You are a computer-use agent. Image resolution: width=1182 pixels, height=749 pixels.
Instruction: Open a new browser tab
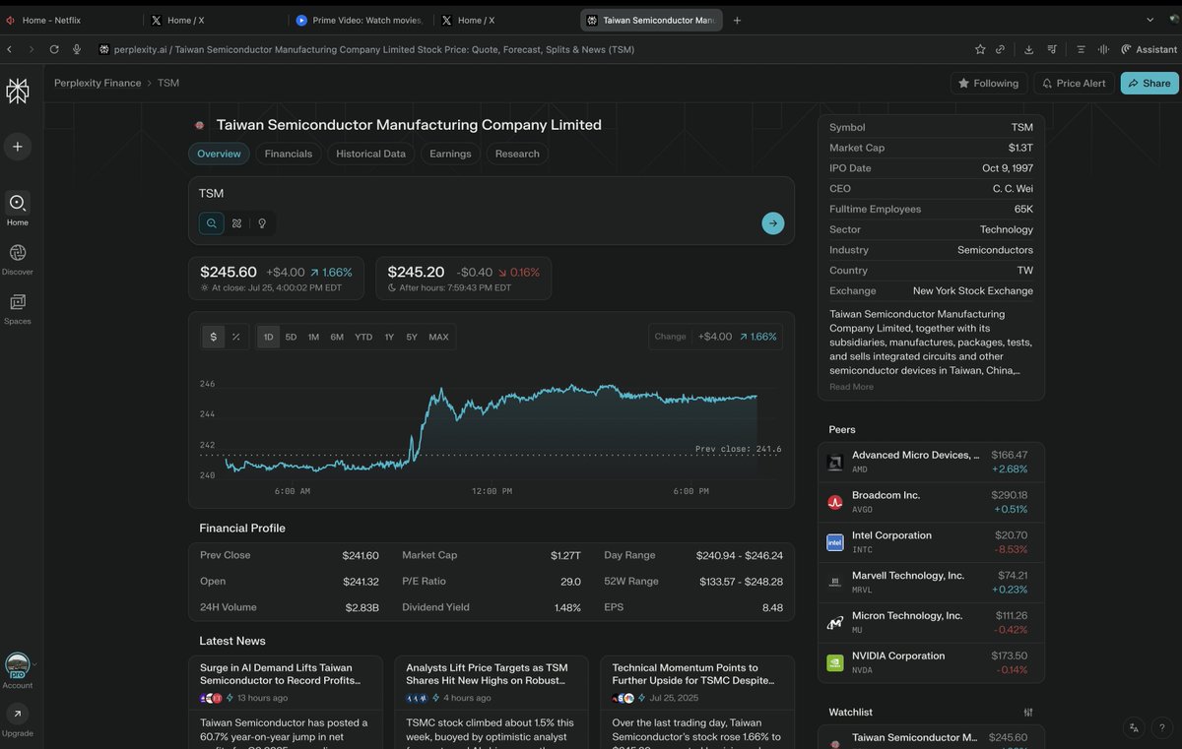click(x=738, y=20)
